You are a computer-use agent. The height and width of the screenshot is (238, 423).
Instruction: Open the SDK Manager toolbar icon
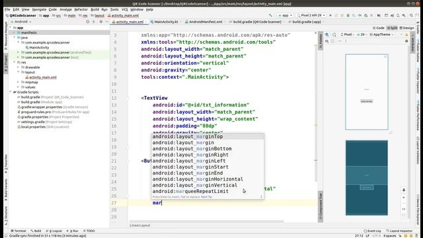pos(404,15)
